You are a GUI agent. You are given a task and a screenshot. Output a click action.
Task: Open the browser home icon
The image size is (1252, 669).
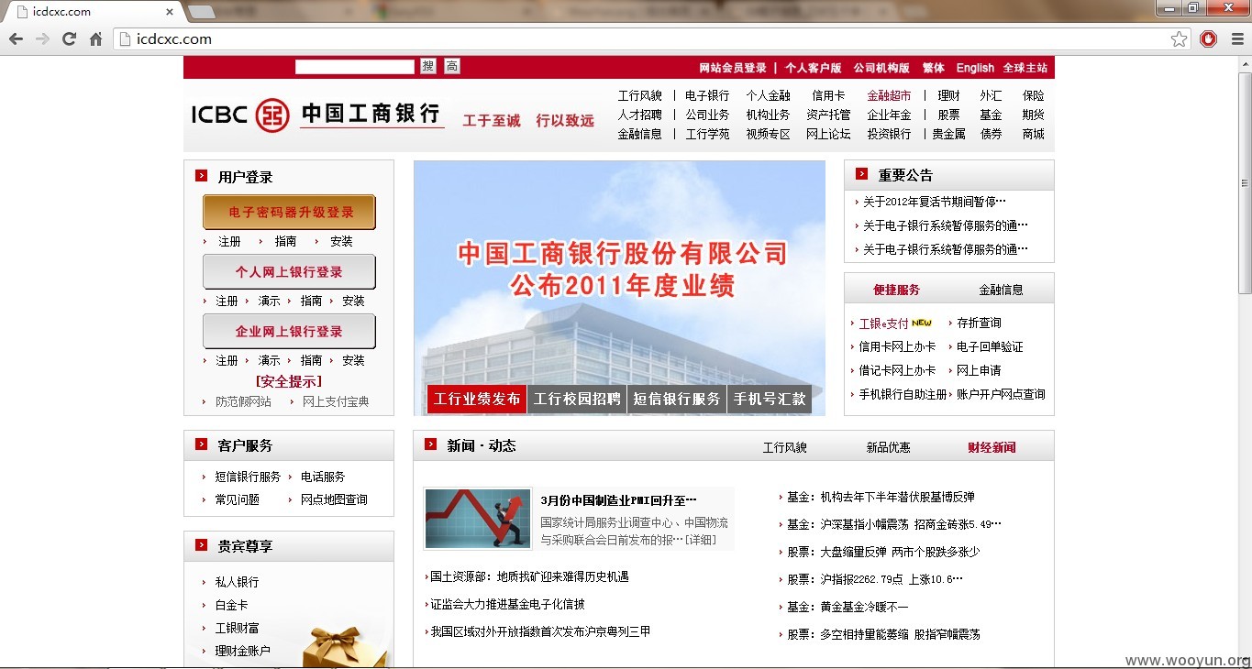pos(95,39)
